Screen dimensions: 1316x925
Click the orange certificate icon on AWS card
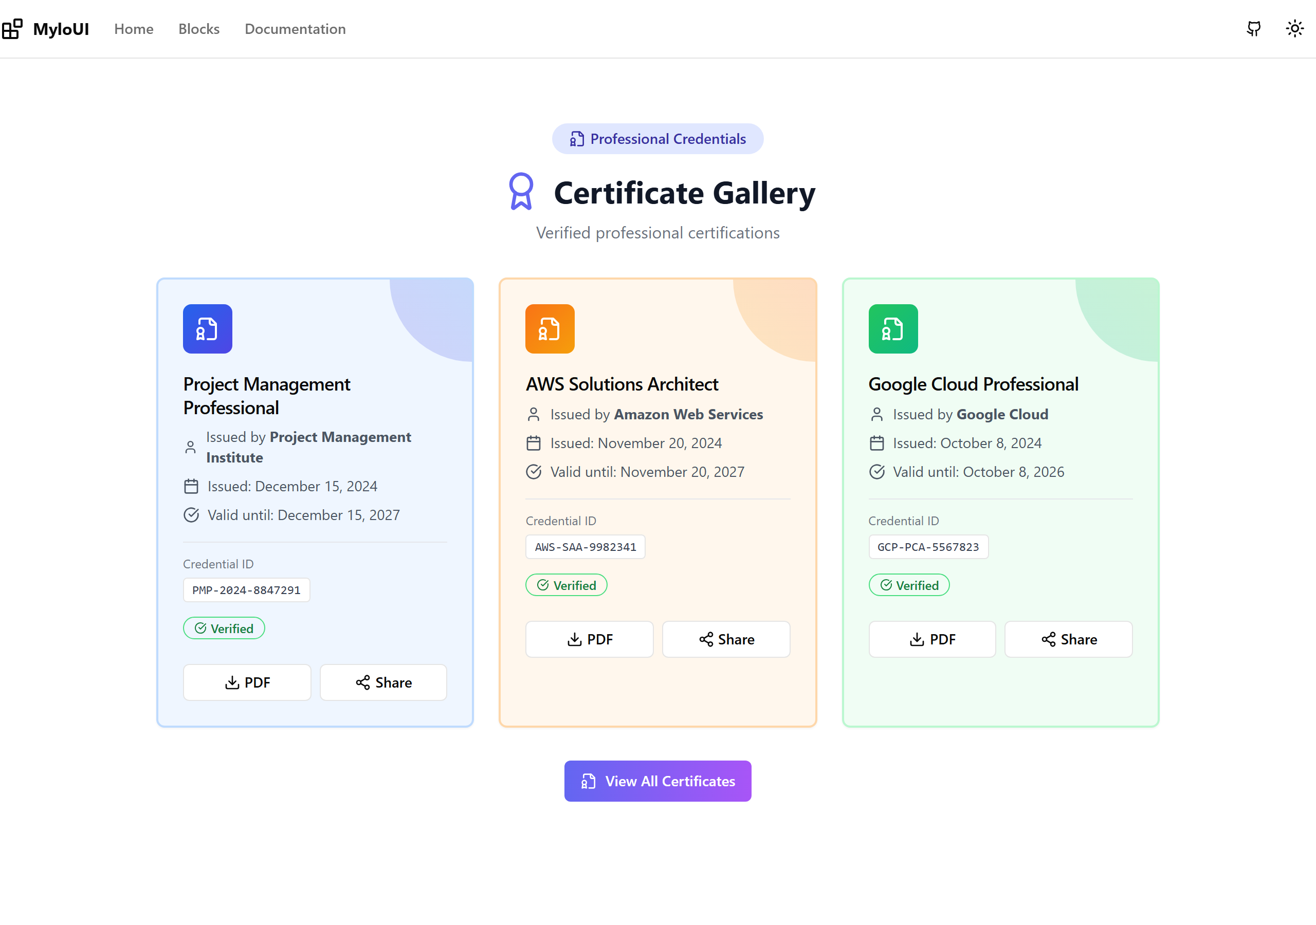coord(550,329)
